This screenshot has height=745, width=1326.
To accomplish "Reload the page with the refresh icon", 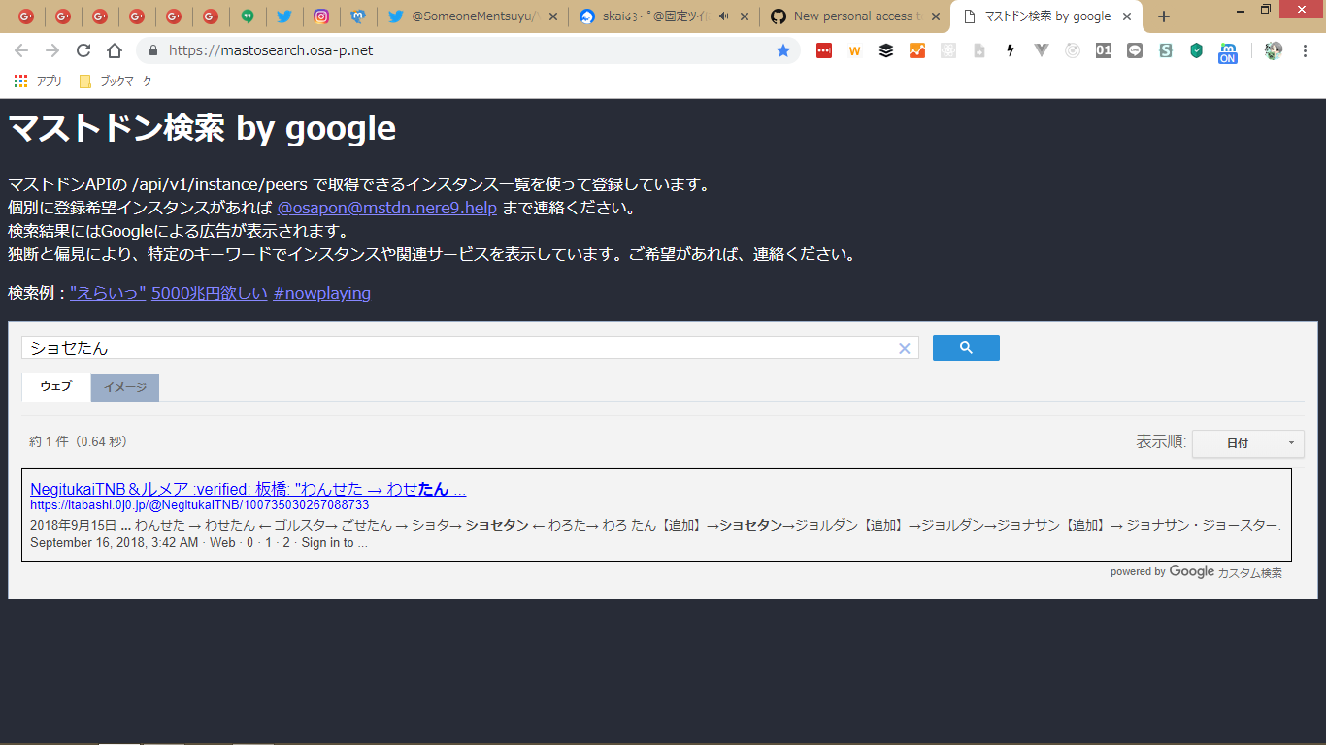I will (x=83, y=50).
